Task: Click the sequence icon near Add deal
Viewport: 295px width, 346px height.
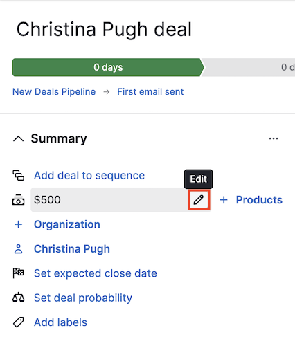Action: [18, 176]
